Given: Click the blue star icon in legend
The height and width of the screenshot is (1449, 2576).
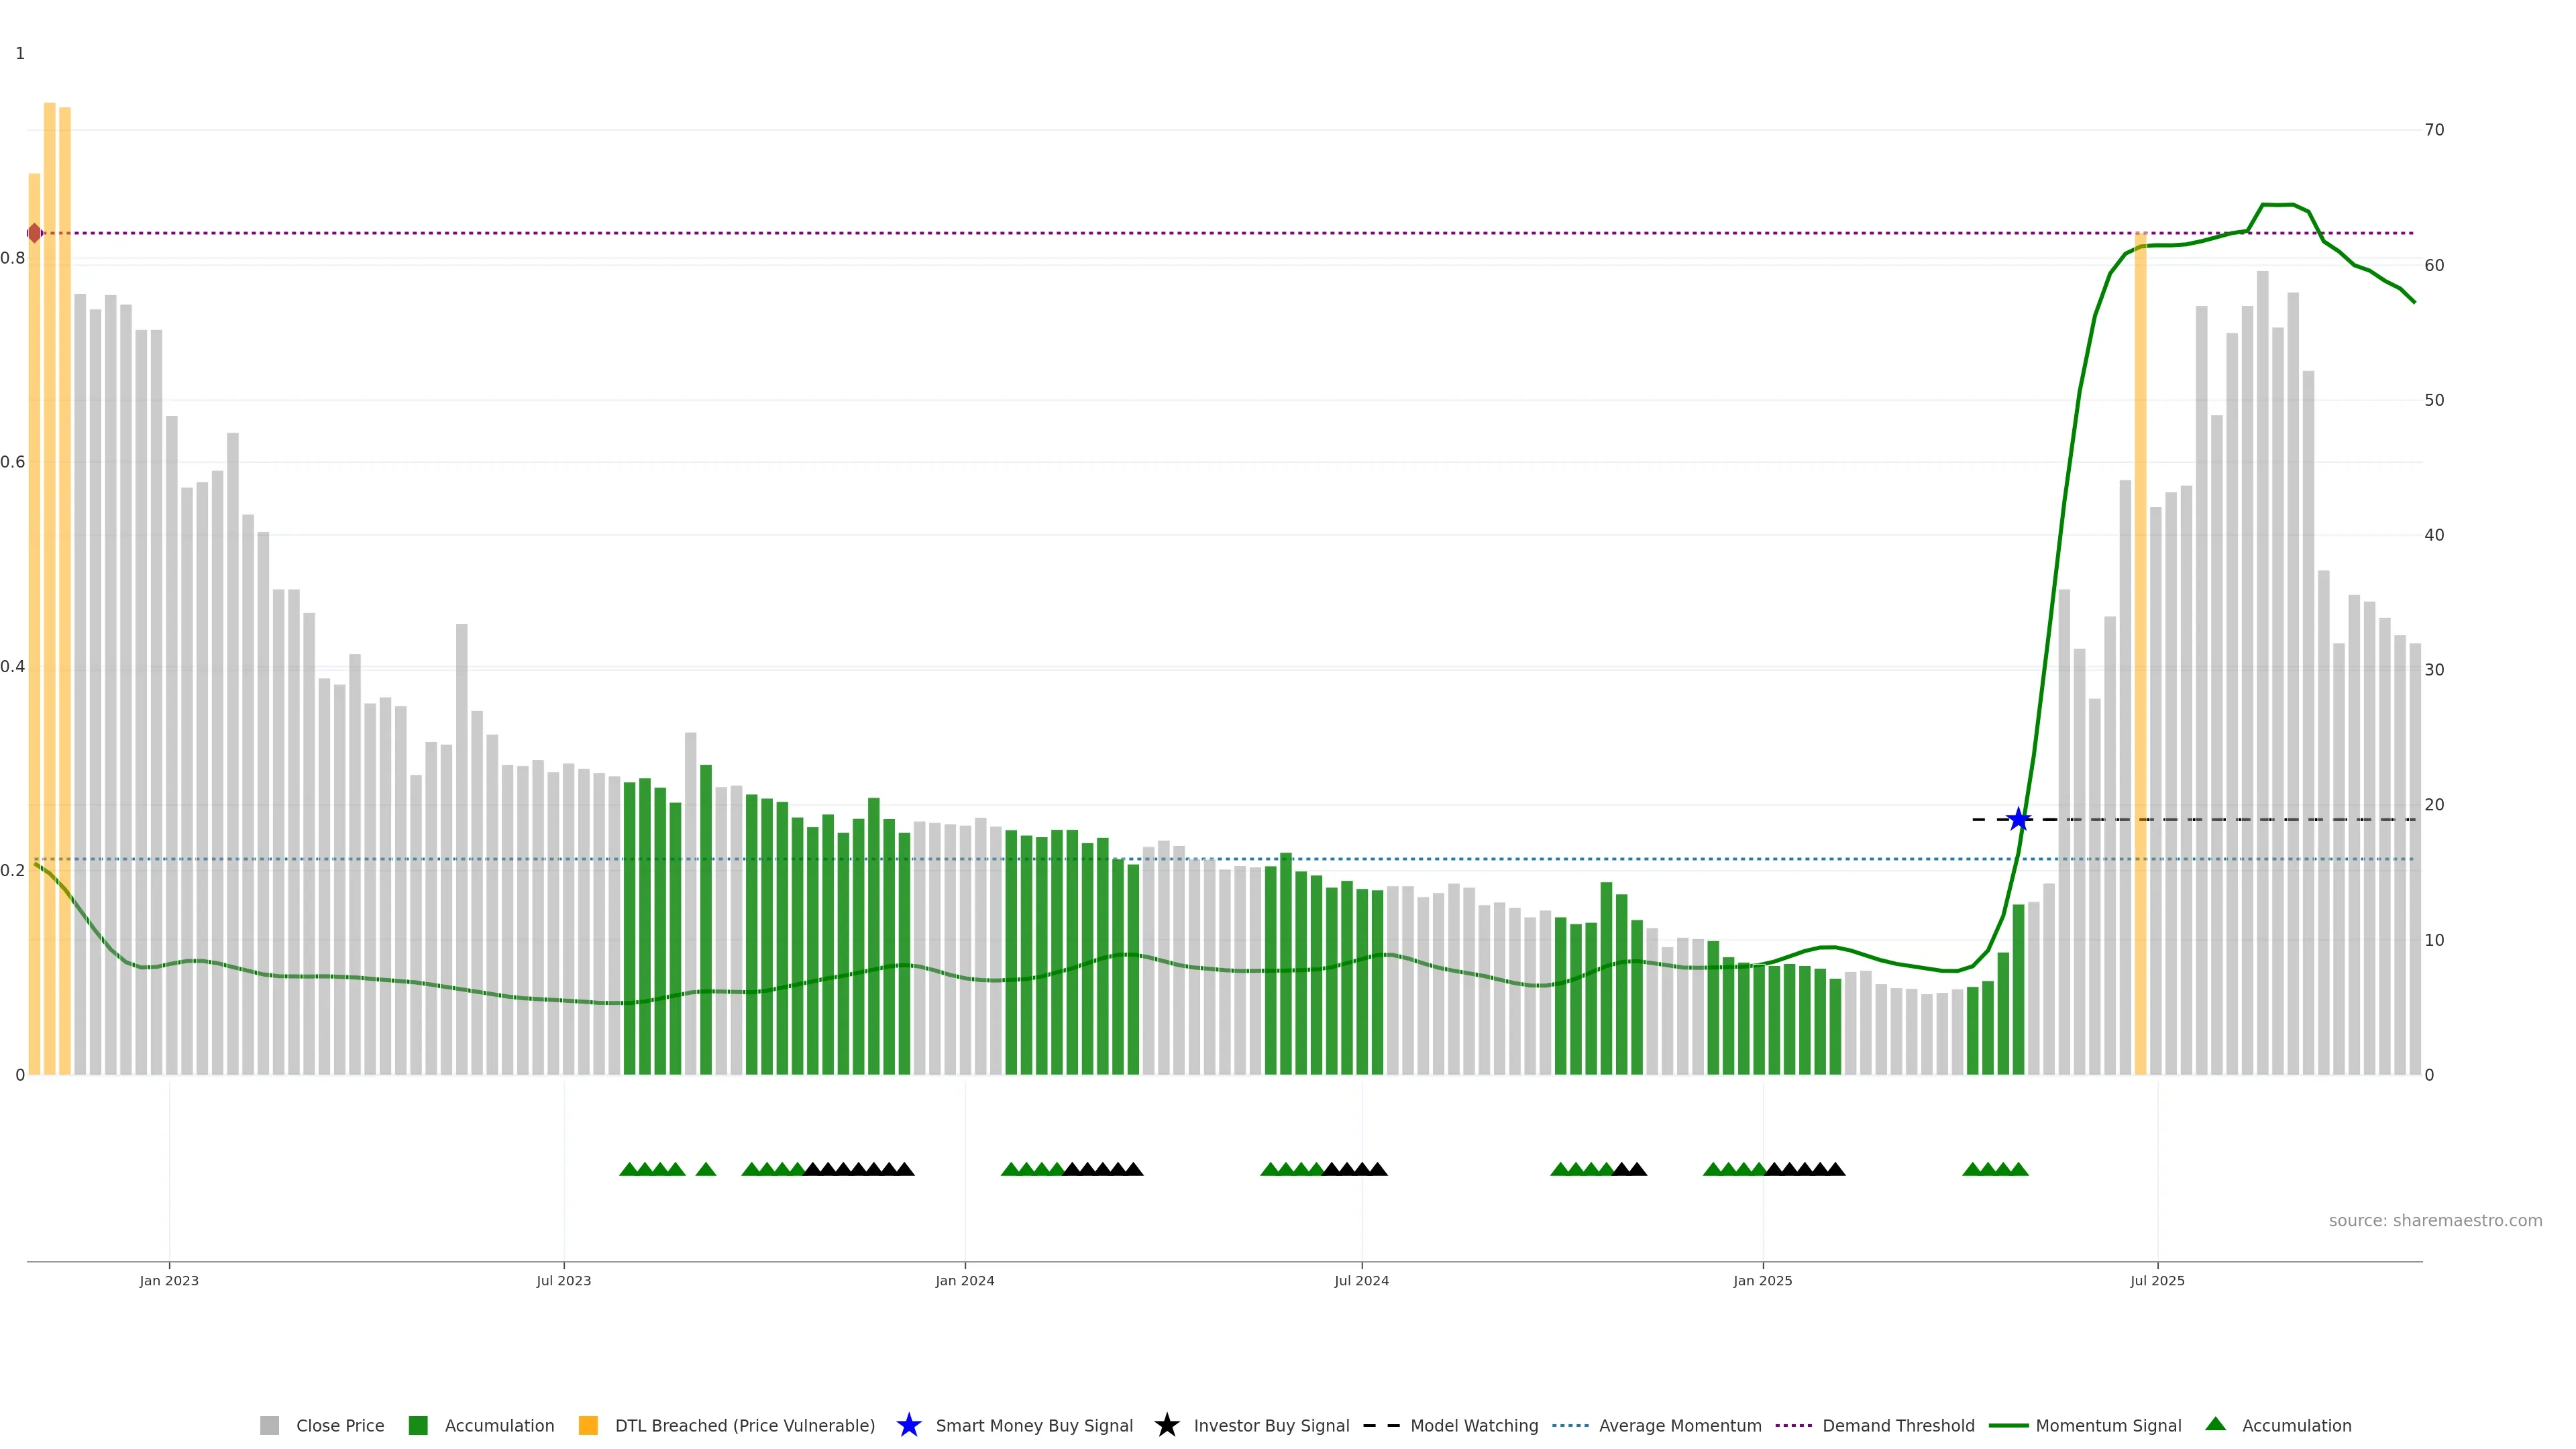Looking at the screenshot, I should click(x=908, y=1426).
